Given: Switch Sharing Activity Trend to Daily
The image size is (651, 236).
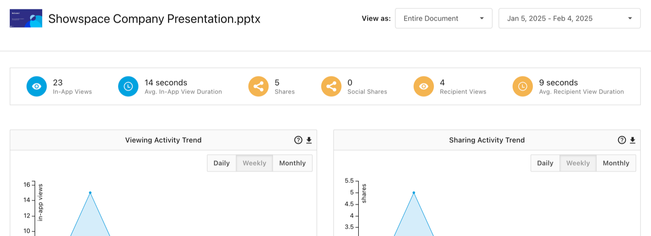Looking at the screenshot, I should coord(545,163).
